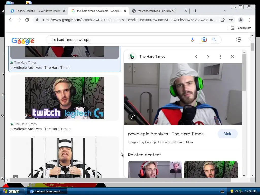260x195 pixels.
Task: Reload the current Google page
Action: (27, 20)
